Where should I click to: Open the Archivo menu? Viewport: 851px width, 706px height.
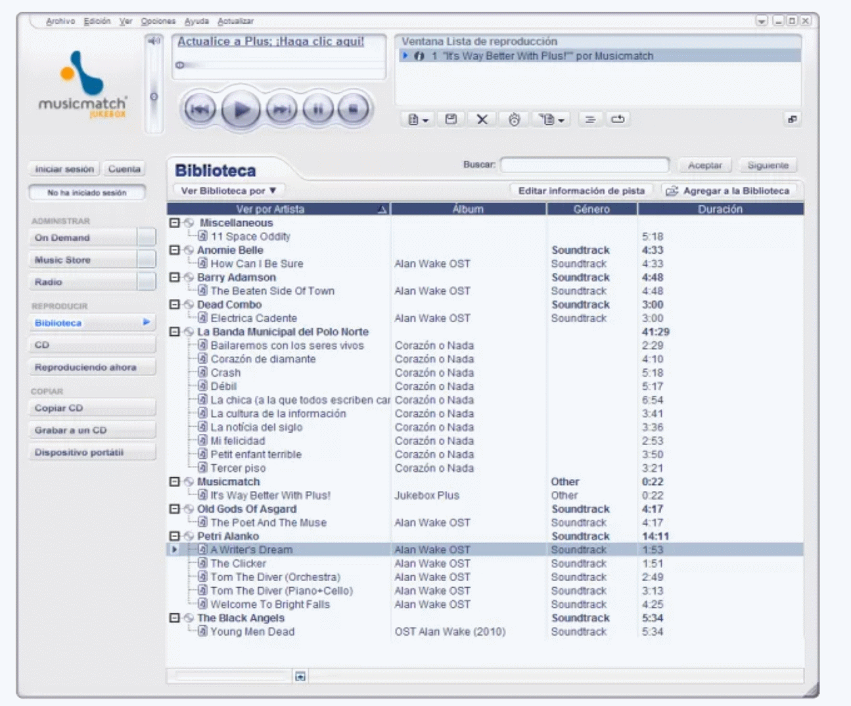(60, 21)
